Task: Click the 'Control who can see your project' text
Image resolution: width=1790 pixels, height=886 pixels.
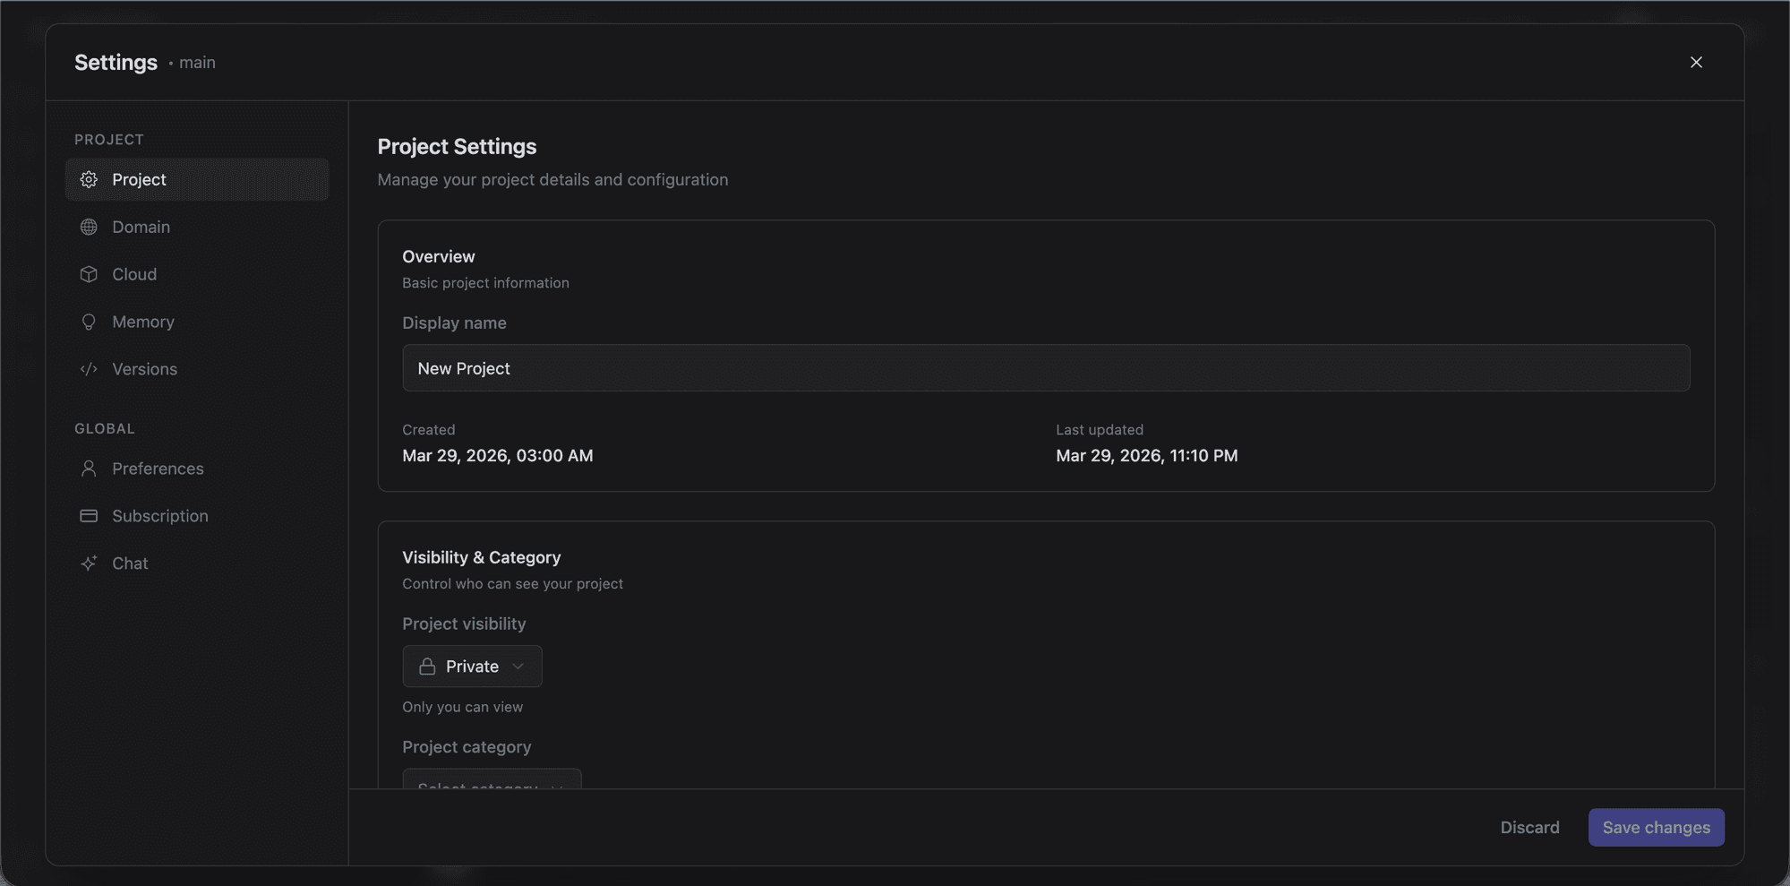Action: 512,584
